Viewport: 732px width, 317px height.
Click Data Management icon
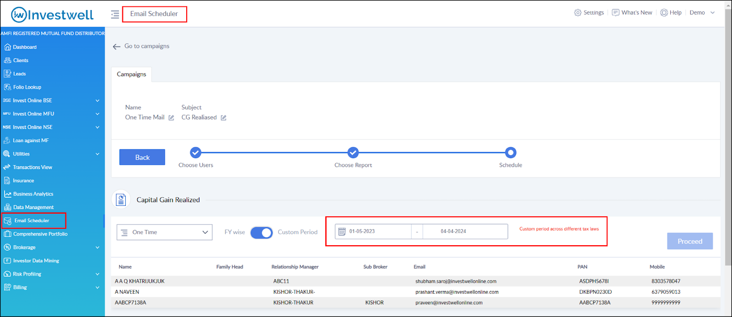point(7,207)
